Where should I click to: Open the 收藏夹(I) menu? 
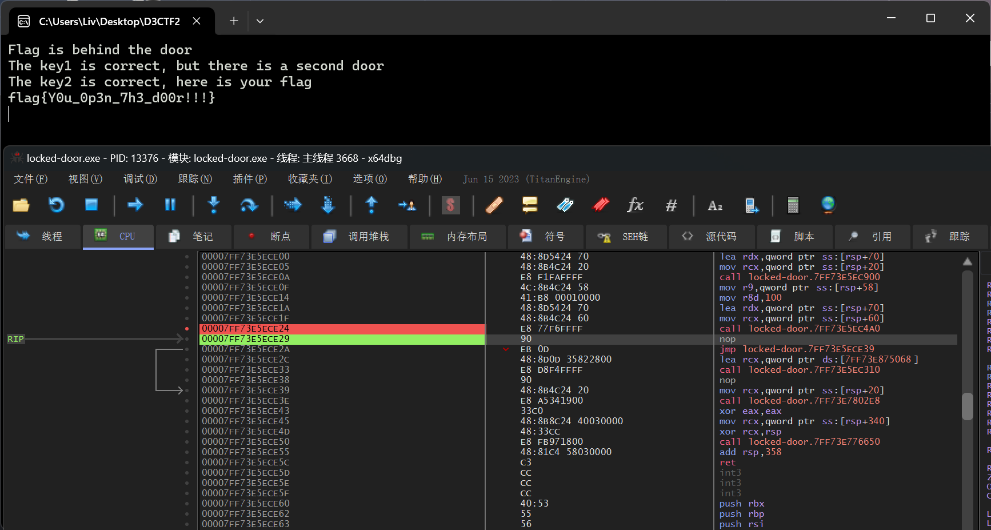point(310,179)
